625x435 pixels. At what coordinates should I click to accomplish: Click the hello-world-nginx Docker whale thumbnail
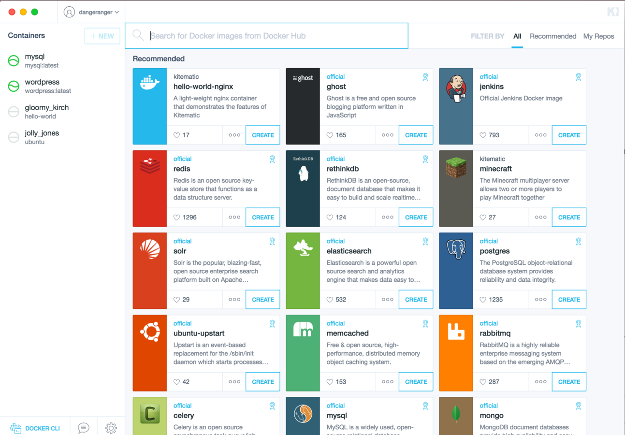point(150,106)
